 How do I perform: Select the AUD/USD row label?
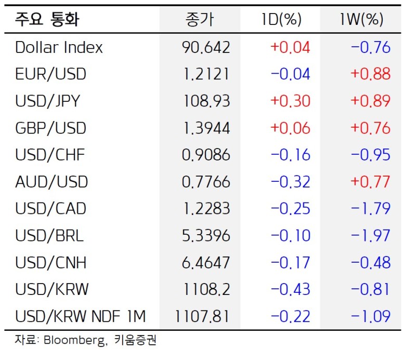click(x=51, y=182)
